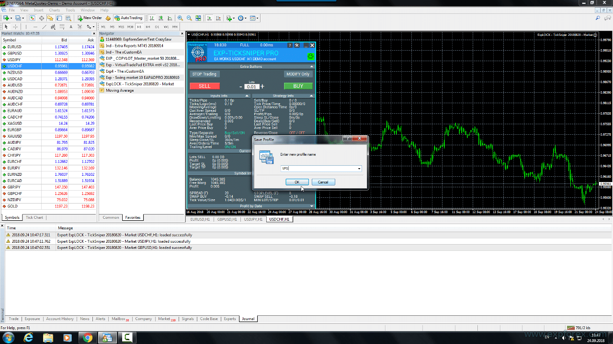The width and height of the screenshot is (613, 344).
Task: Select the Fibonacci Retracement tool
Action: [x=62, y=27]
